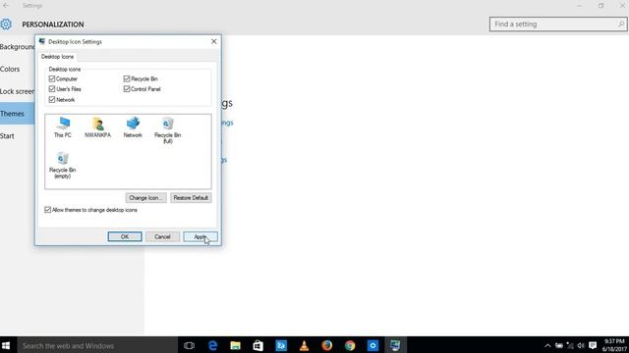Confirm with the OK button
Image resolution: width=629 pixels, height=353 pixels.
125,236
